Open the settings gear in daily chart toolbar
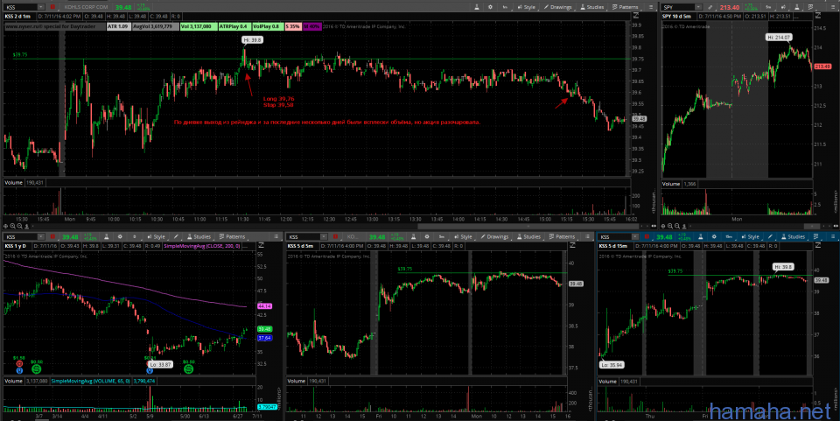The height and width of the screenshot is (421, 840). coord(120,236)
